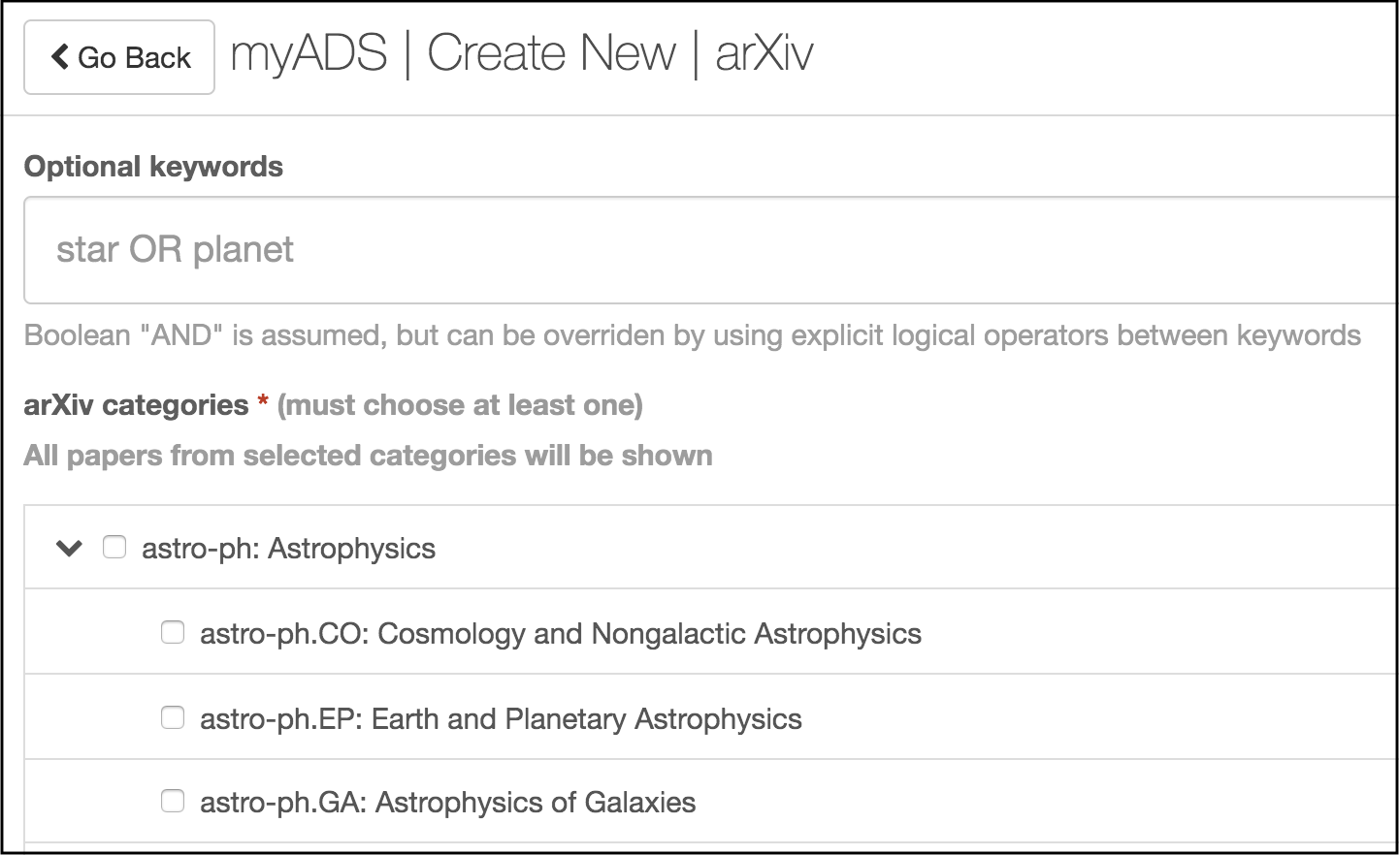Click the Astrophysics of Galaxies label

coord(447,803)
